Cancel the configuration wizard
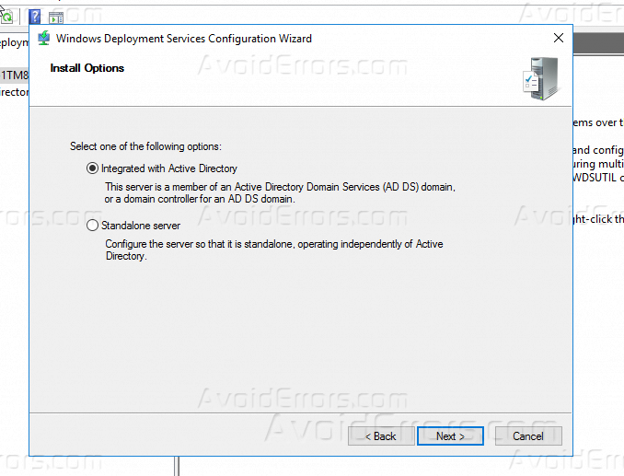This screenshot has width=624, height=476. point(528,435)
